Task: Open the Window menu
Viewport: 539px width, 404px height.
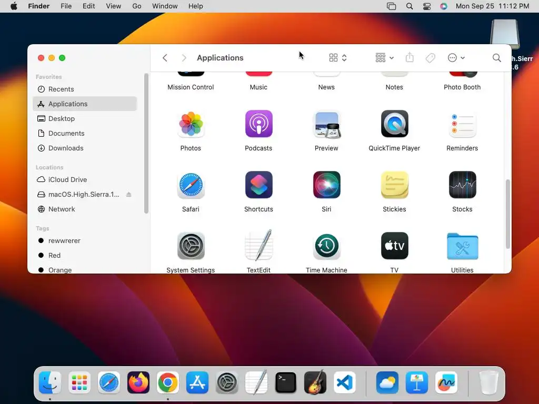Action: [165, 6]
